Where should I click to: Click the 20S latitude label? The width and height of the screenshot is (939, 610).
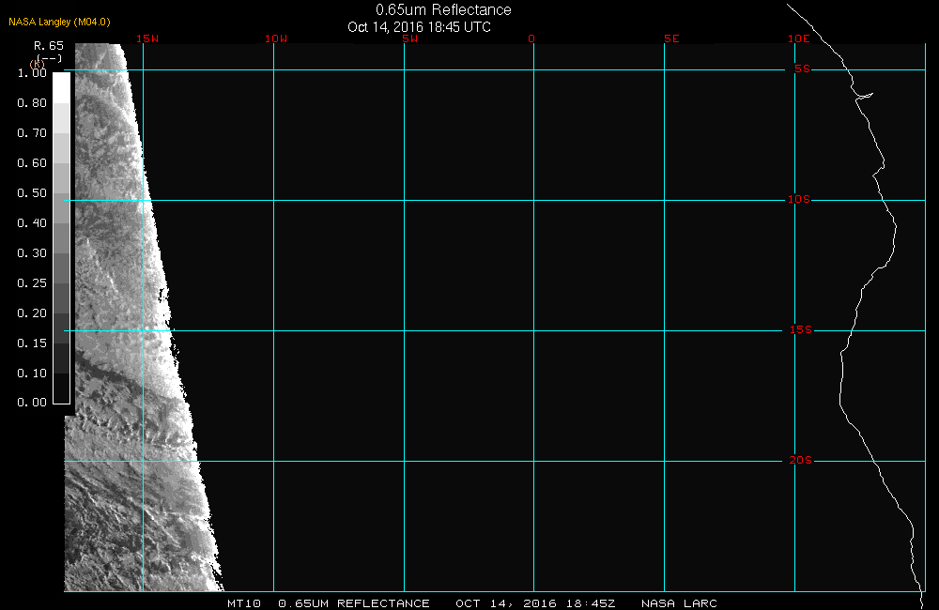pos(799,461)
